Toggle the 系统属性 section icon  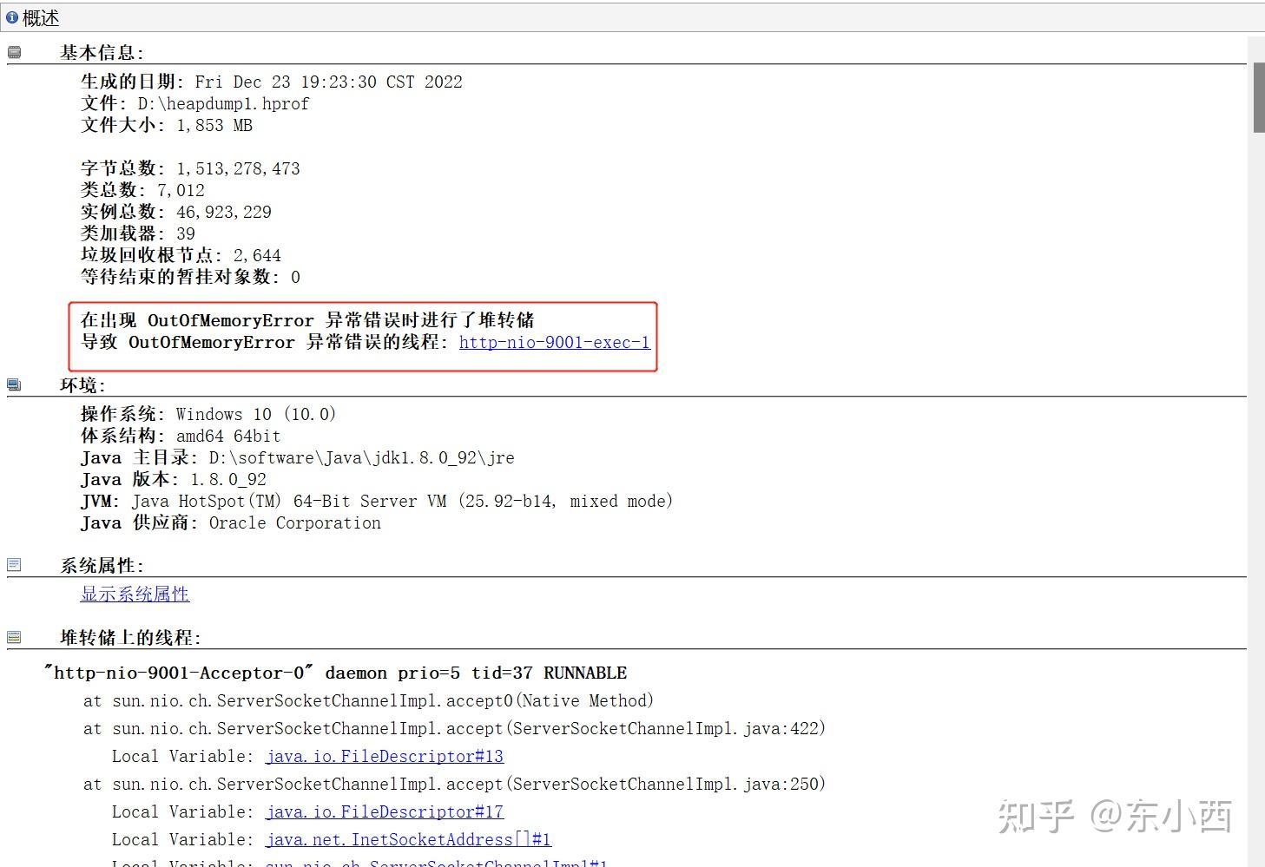(14, 565)
